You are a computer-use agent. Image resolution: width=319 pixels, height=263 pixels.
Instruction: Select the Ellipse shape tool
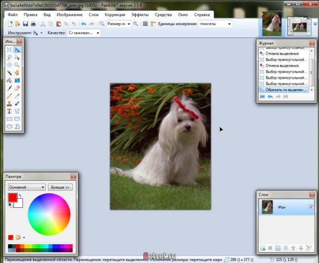pyautogui.click(x=9, y=127)
